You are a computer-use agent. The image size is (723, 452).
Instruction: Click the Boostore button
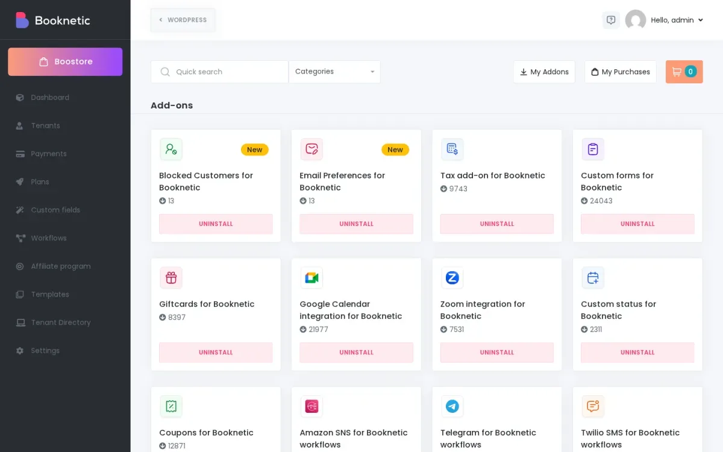point(65,61)
